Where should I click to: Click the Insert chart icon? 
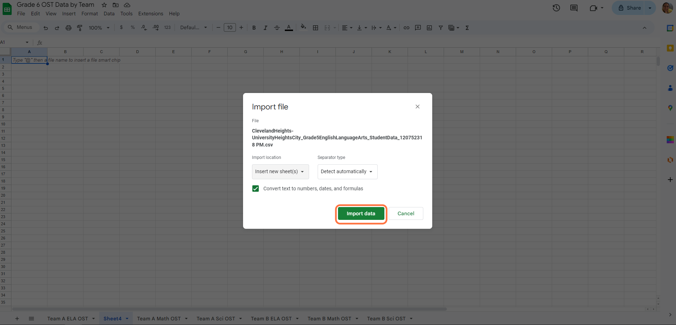pos(429,28)
